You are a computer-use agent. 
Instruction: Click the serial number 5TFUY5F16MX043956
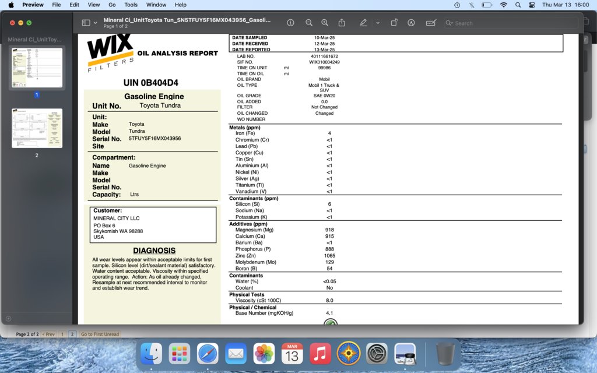point(154,139)
